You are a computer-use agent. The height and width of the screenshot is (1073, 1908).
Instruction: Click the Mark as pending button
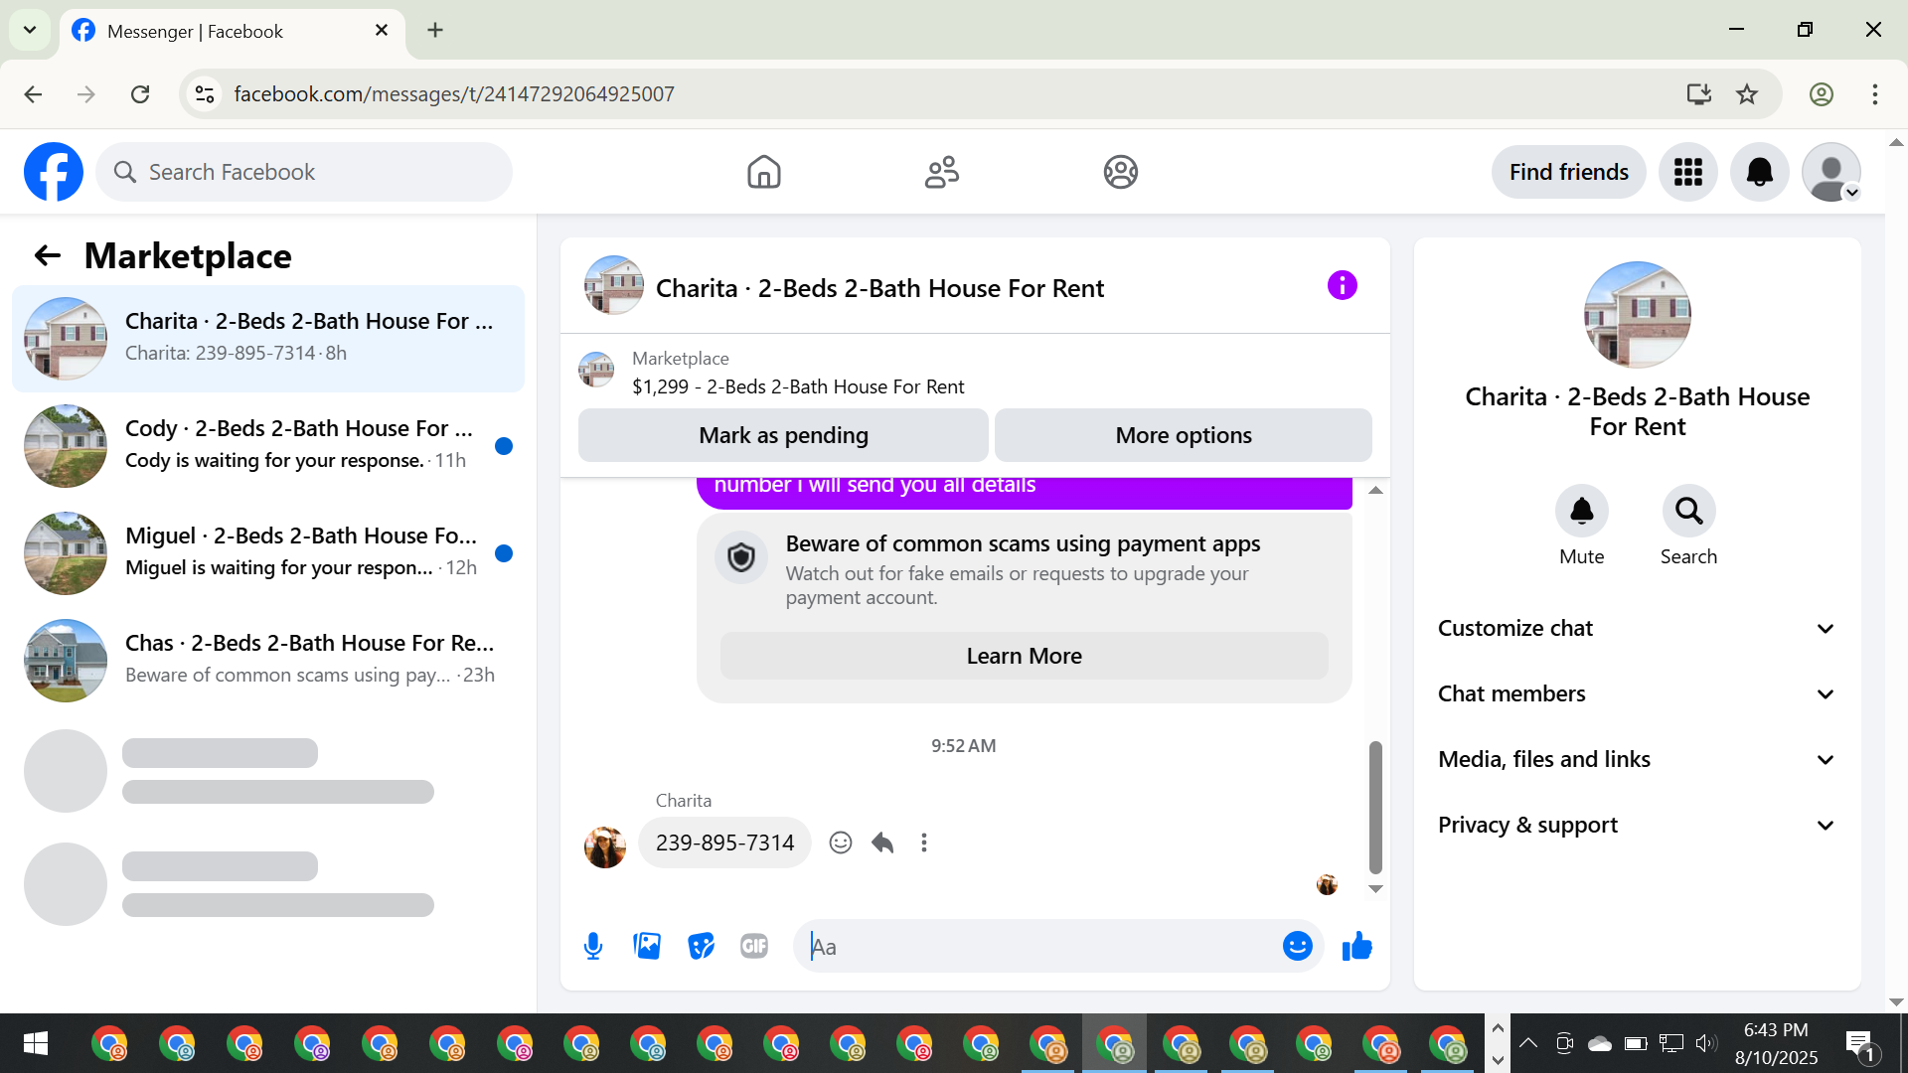[x=783, y=435]
